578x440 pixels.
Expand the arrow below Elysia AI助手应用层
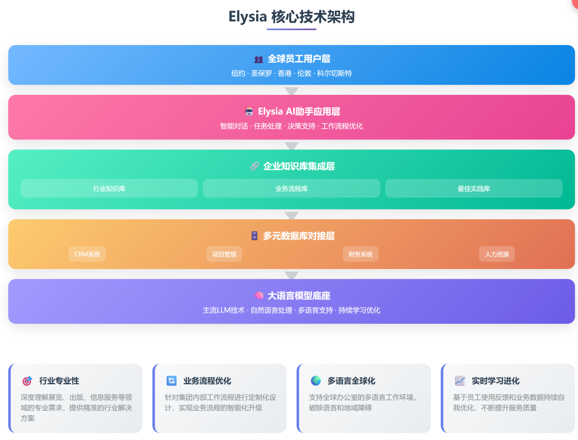(x=291, y=145)
